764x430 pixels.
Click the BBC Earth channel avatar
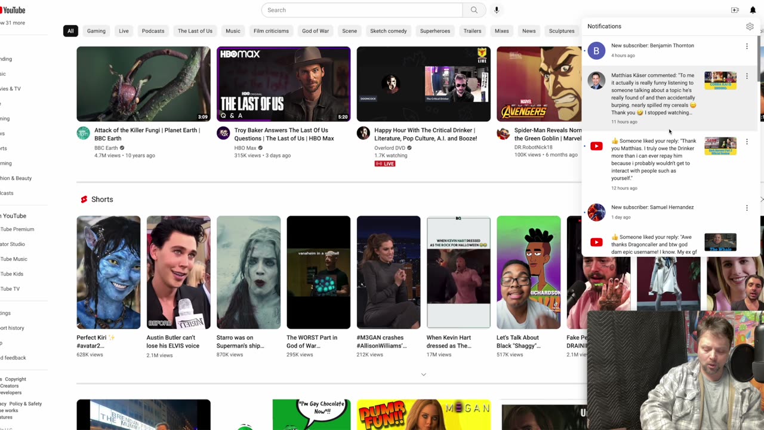click(83, 133)
